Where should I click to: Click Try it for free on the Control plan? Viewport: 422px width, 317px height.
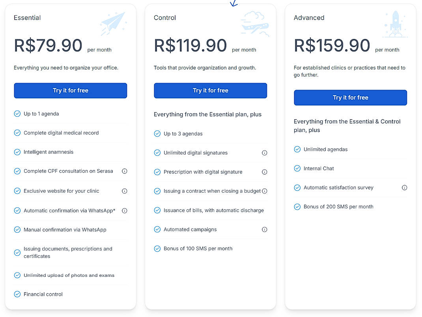click(x=210, y=90)
